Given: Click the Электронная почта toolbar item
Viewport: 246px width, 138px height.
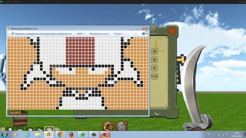Looking at the screenshot, I should [99, 34].
